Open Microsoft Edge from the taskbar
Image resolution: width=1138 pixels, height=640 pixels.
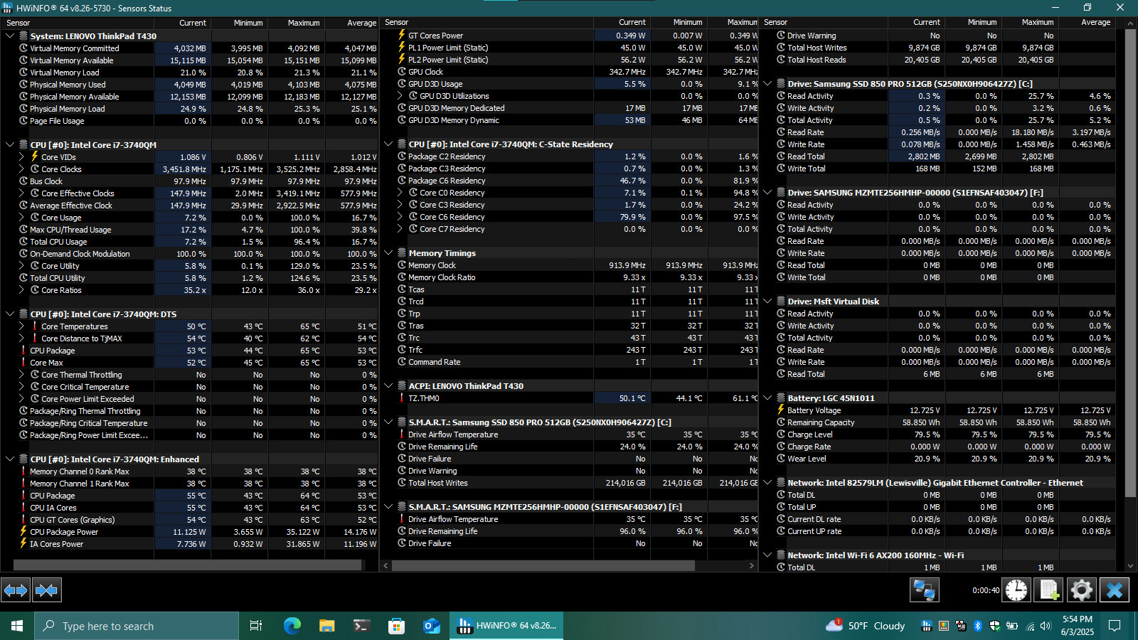(292, 626)
